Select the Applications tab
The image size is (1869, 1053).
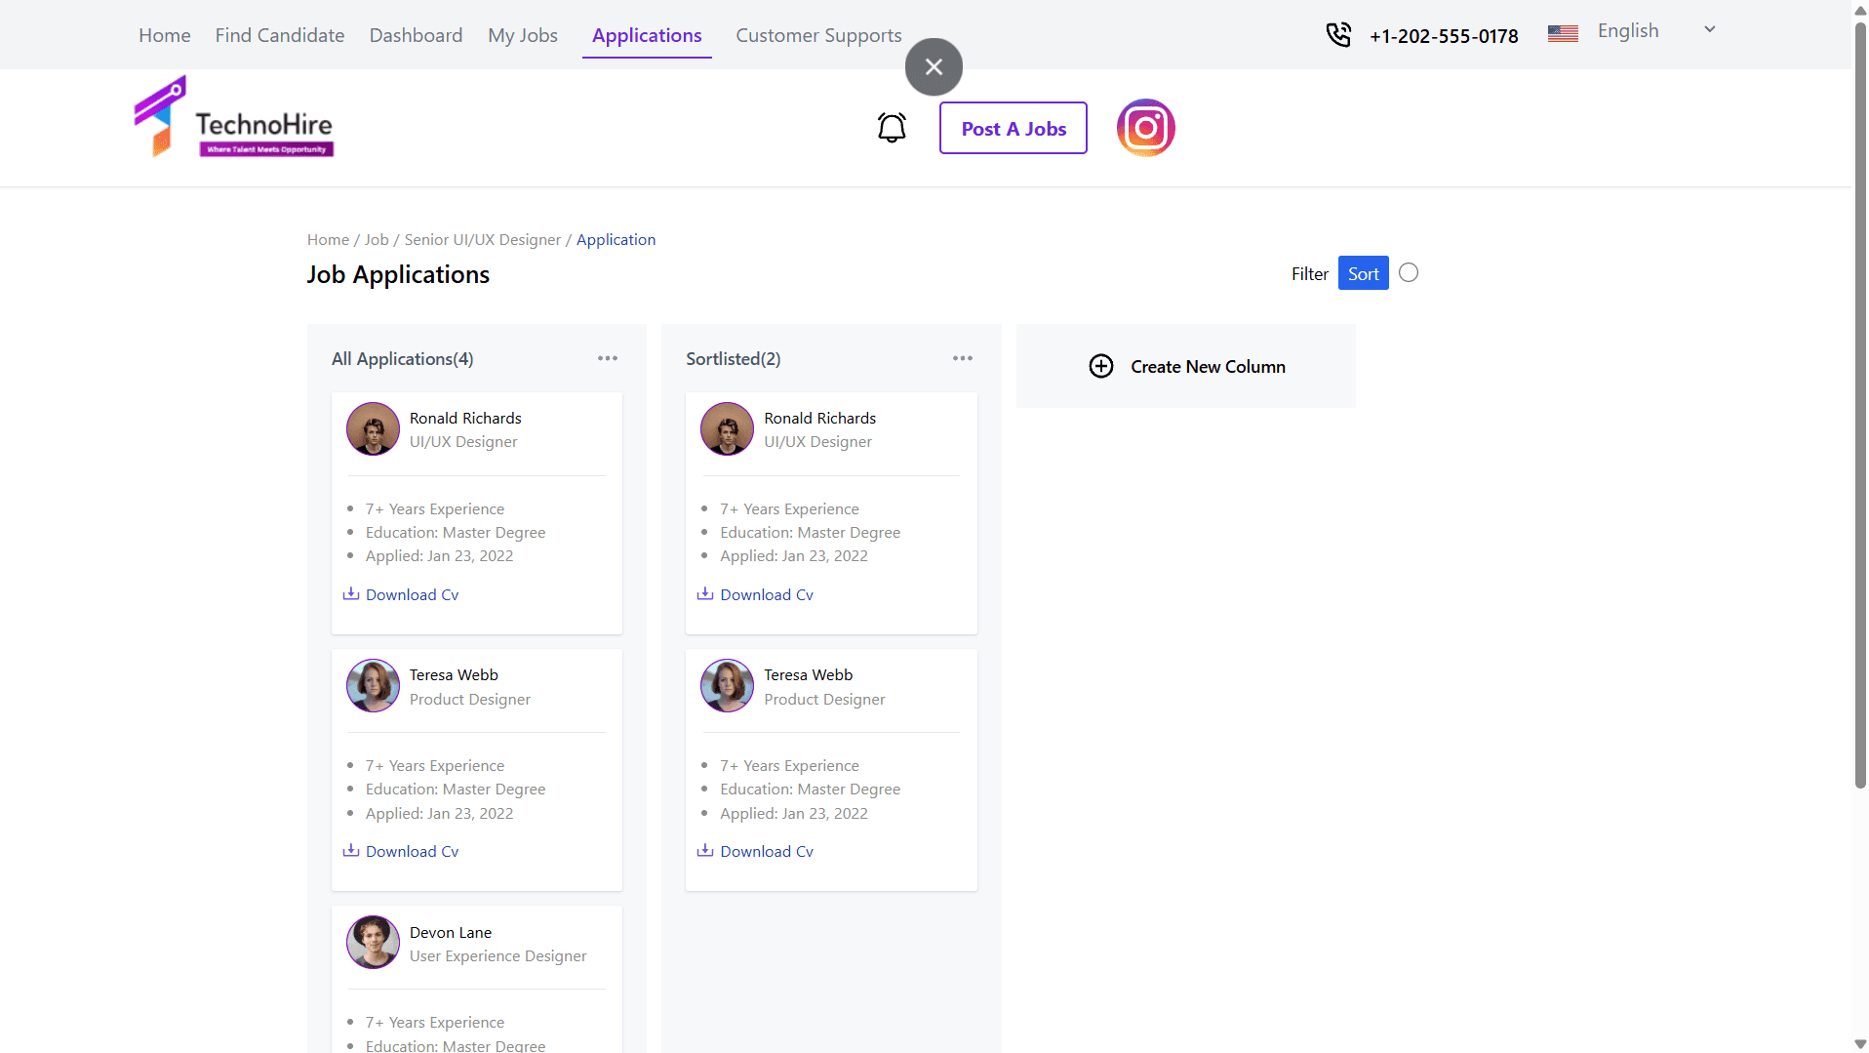click(647, 35)
